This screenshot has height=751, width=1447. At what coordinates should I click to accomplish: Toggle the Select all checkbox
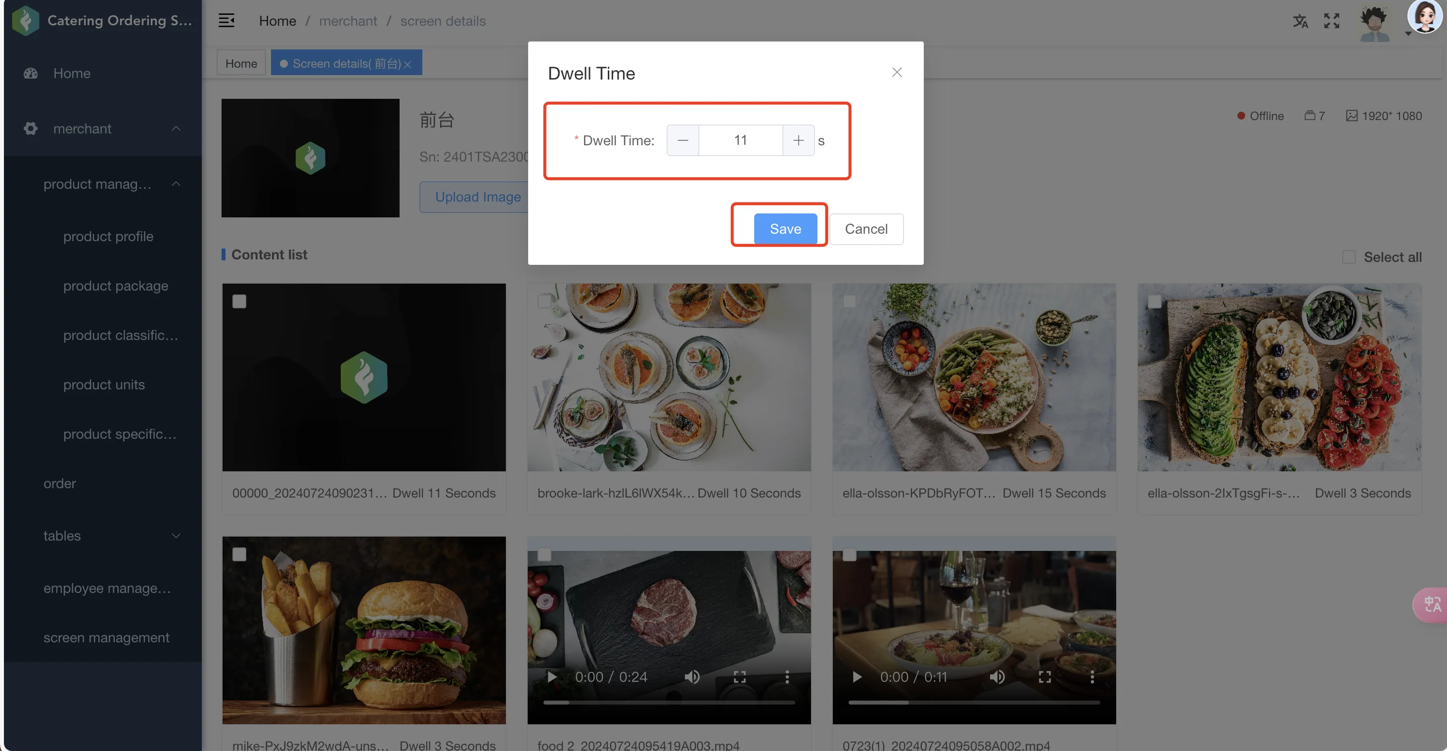tap(1348, 257)
